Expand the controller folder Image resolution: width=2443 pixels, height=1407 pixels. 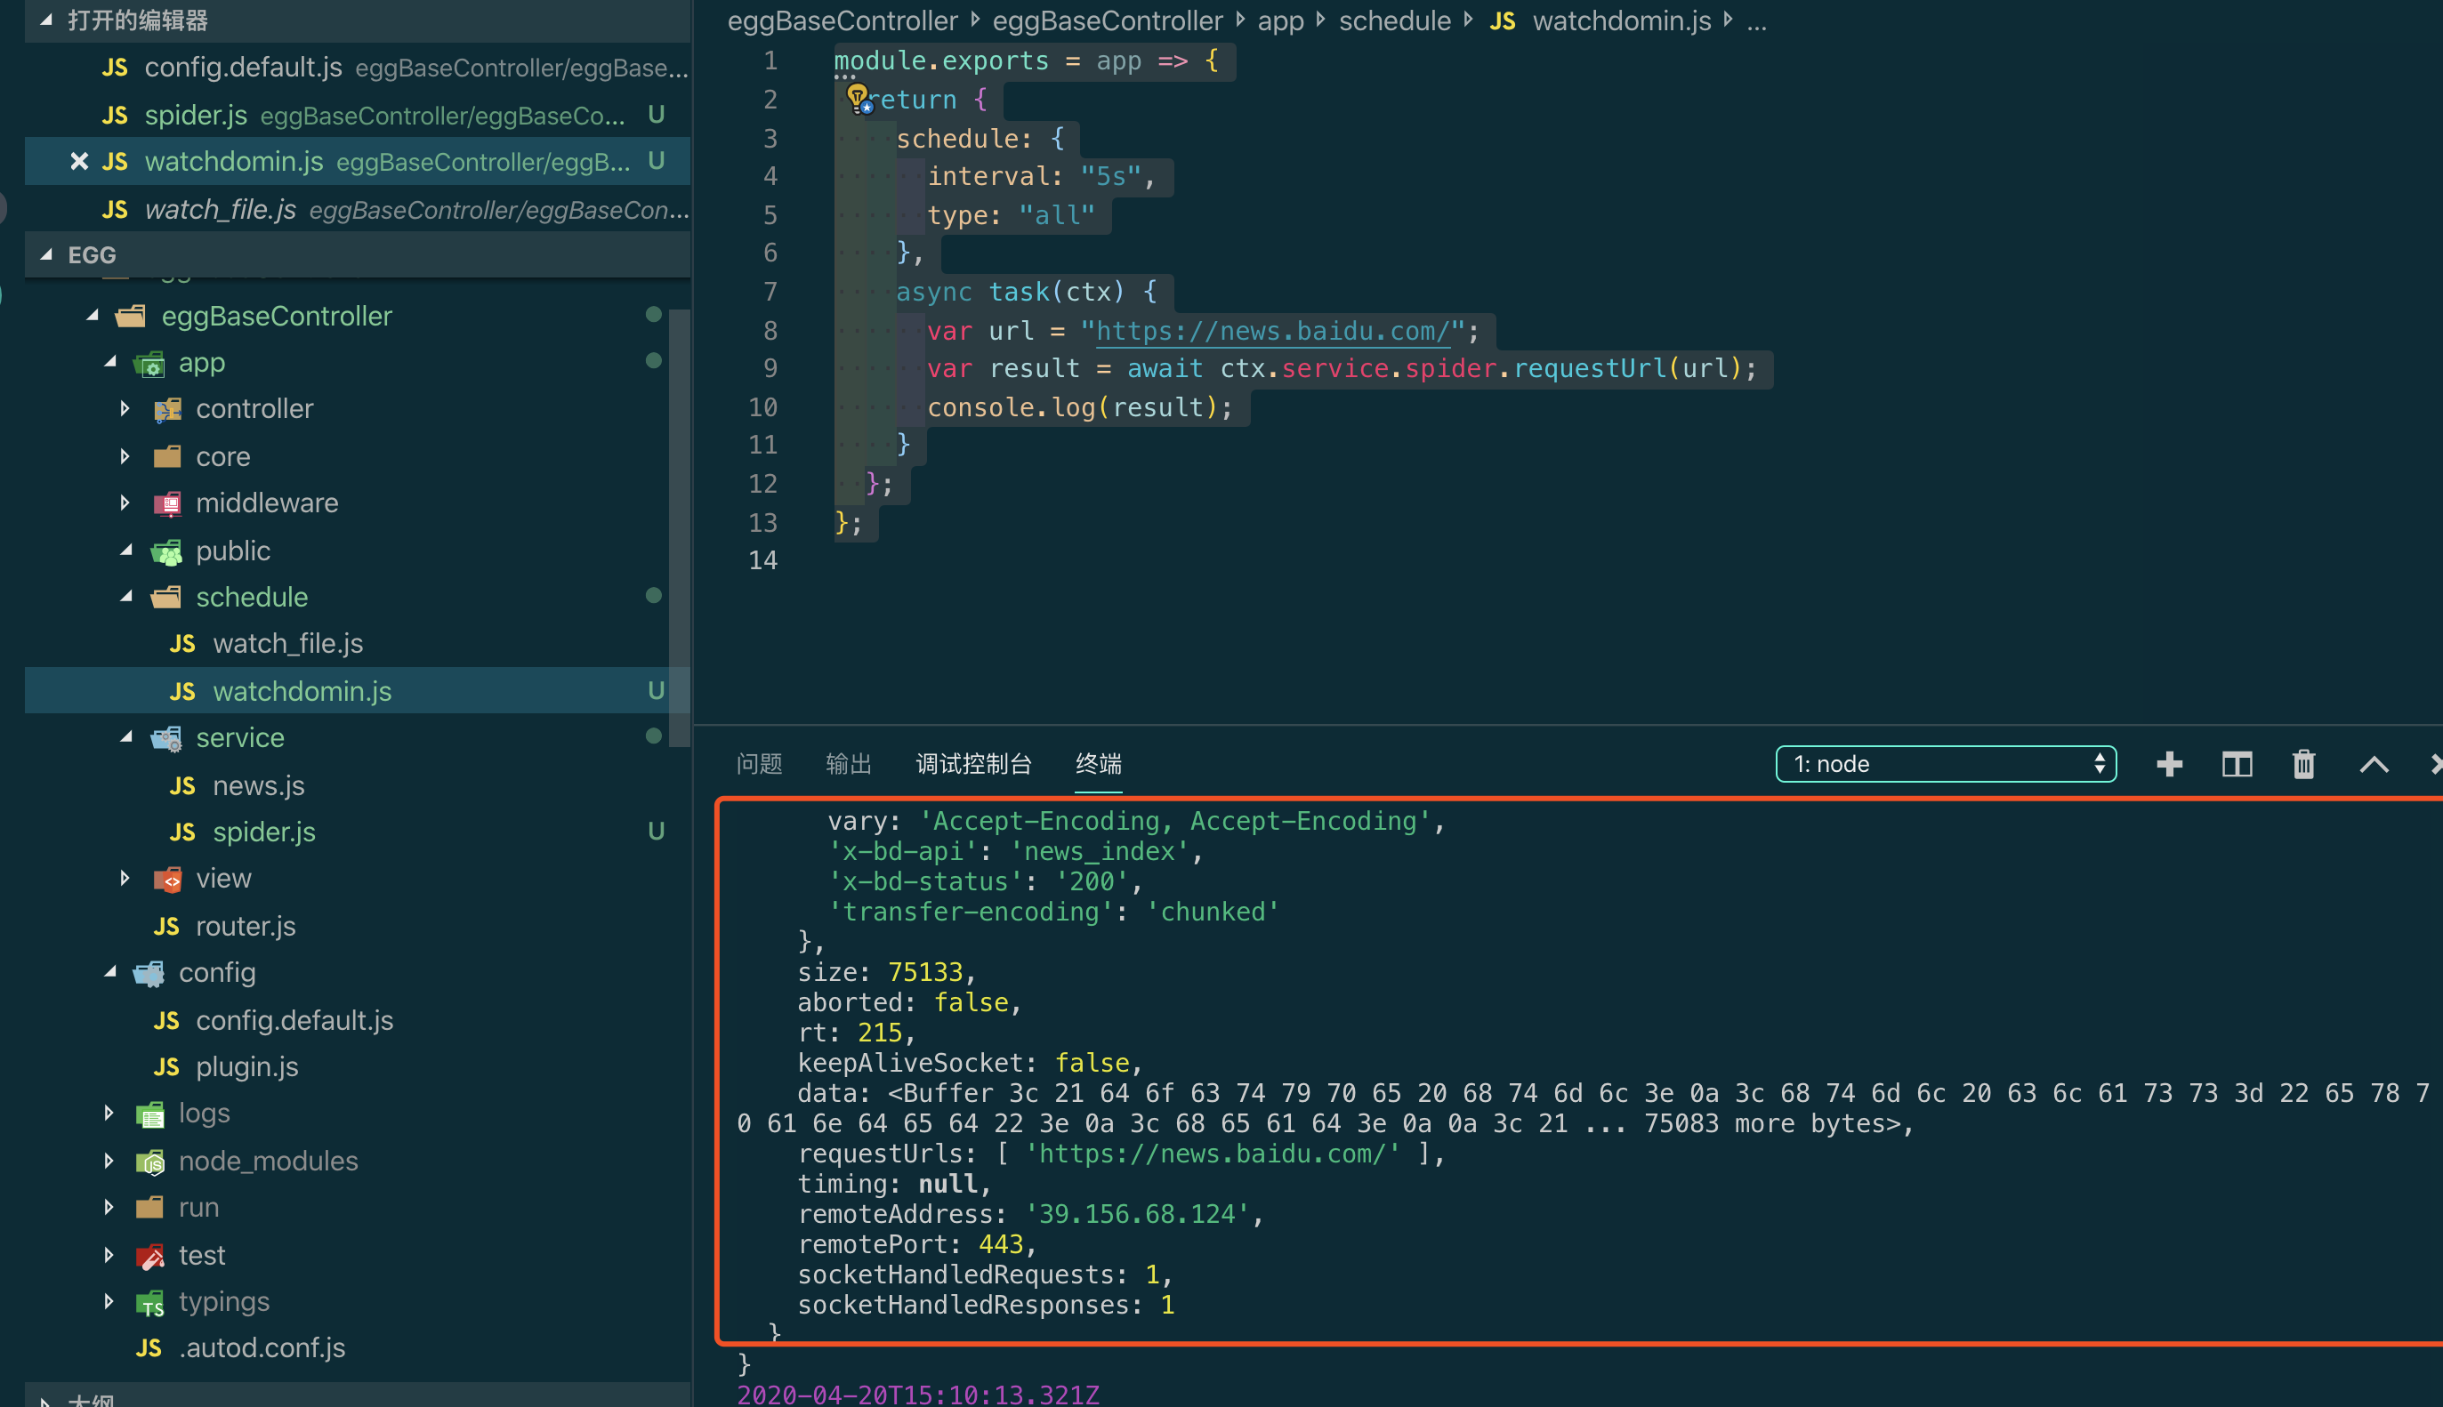(125, 409)
